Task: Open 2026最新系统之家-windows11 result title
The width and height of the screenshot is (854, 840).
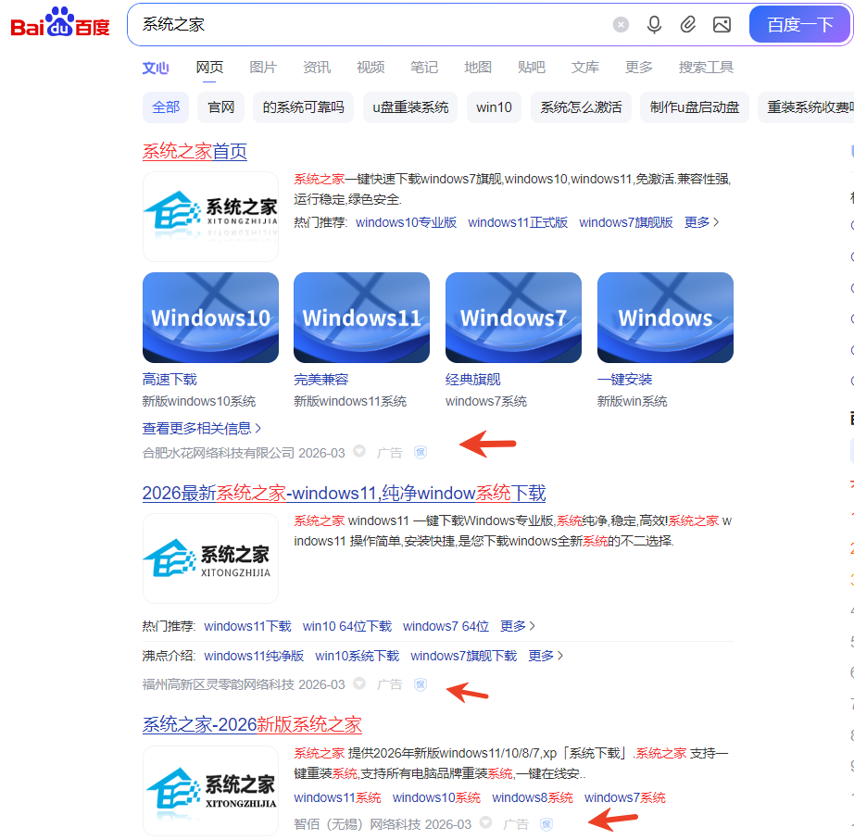Action: 344,493
